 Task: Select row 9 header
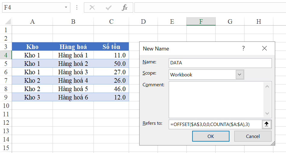pos(6,97)
